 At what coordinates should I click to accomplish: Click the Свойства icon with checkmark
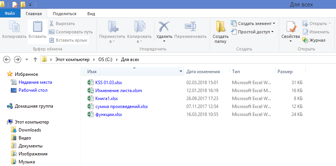(291, 27)
